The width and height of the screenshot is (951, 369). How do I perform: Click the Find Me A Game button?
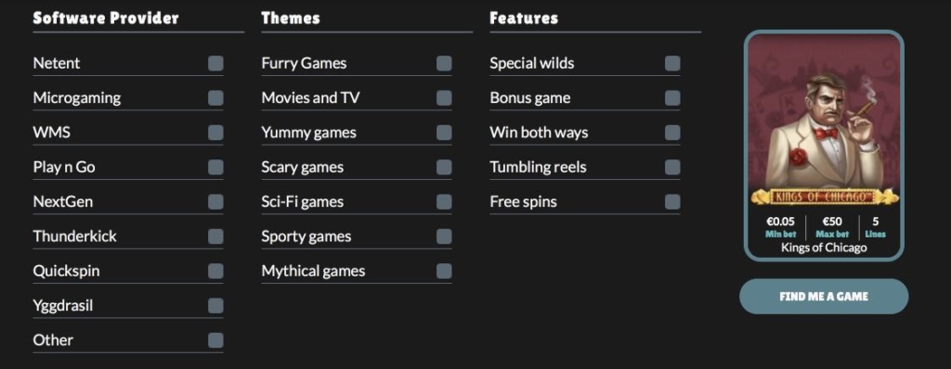pos(824,297)
